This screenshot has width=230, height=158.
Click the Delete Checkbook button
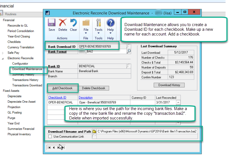tap(94, 88)
